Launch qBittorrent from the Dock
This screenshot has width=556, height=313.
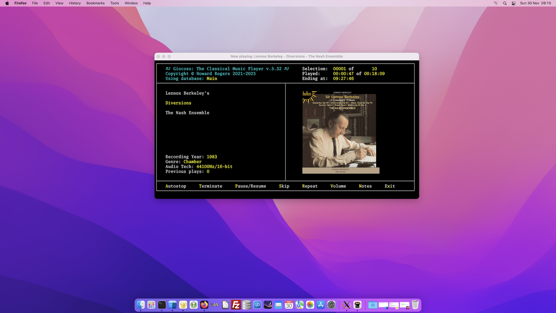click(x=257, y=305)
